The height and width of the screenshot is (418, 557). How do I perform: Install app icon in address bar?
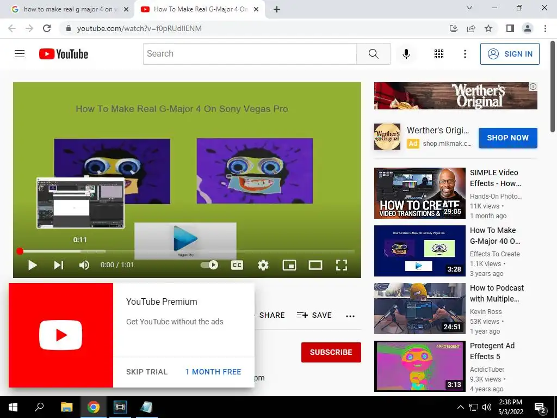coord(454,28)
